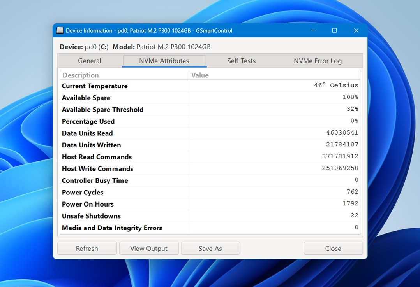Minimize the Device Information window

click(x=313, y=30)
